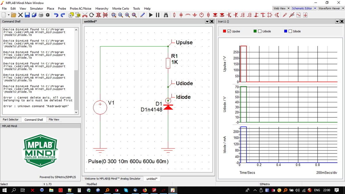Pause the simulation
This screenshot has width=345, height=194.
coord(158,15)
